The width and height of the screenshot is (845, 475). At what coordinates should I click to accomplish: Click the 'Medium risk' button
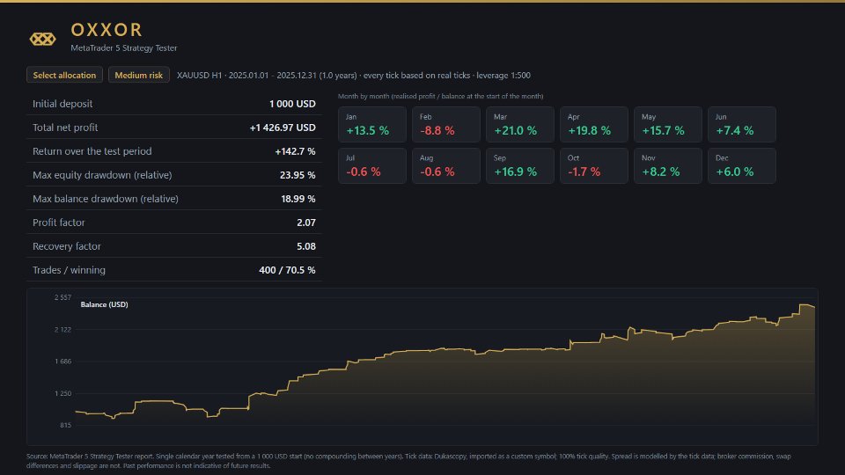click(x=138, y=75)
